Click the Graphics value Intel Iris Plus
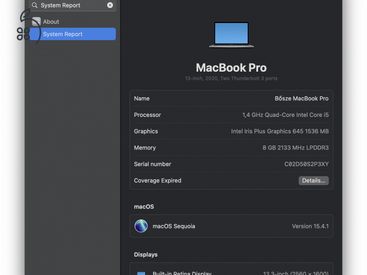 [280, 131]
